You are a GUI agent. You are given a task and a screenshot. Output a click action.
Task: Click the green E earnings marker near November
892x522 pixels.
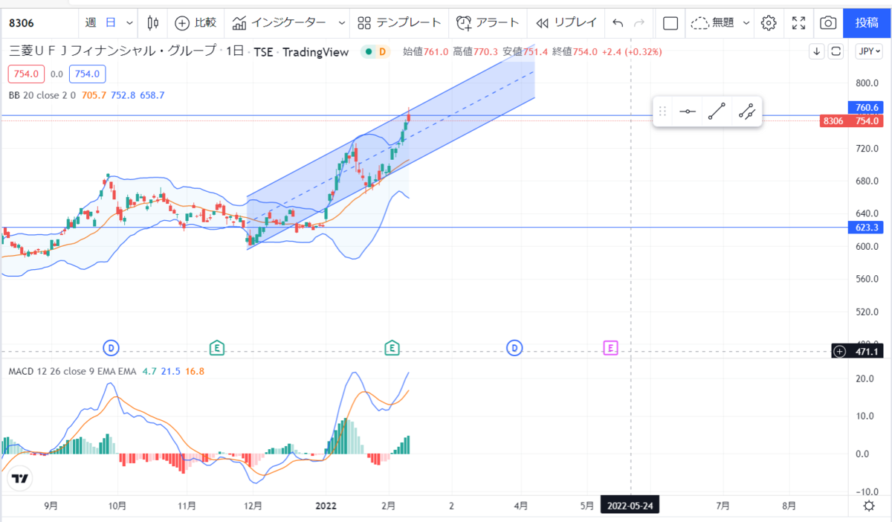[x=217, y=347]
